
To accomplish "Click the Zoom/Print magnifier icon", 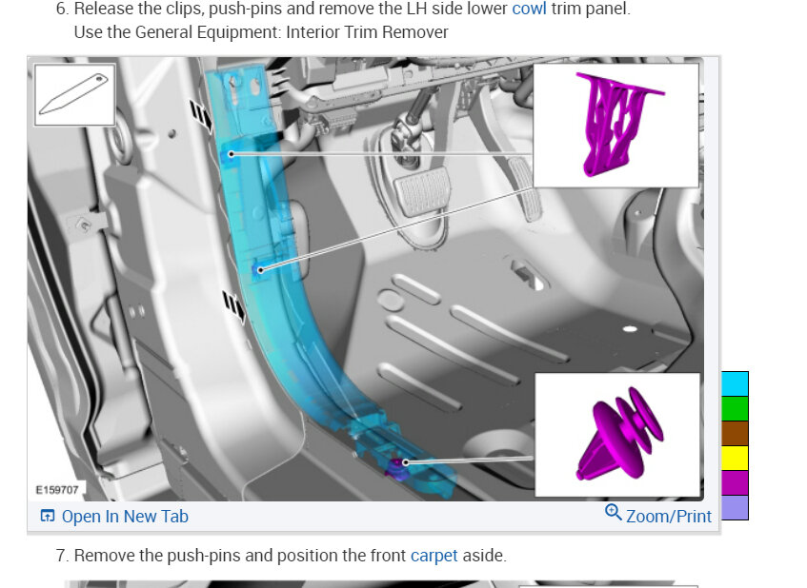I will tap(613, 512).
